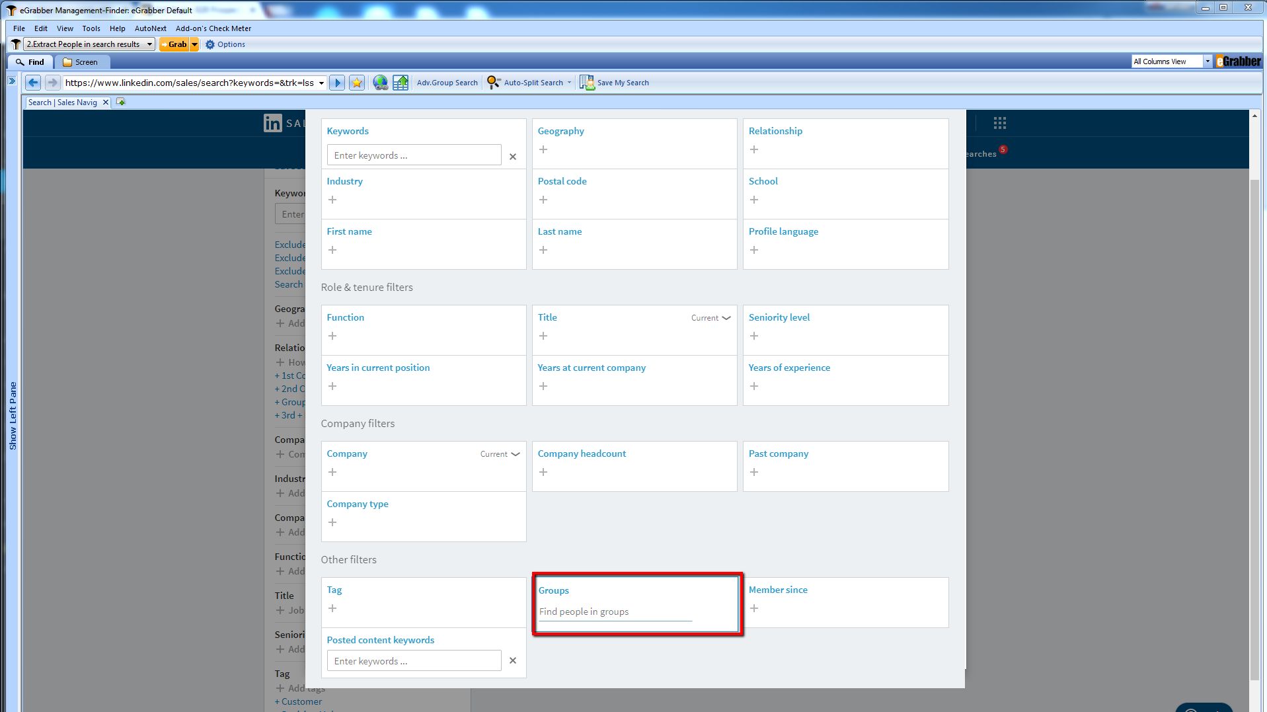This screenshot has height=712, width=1267.
Task: Open the URL address history dropdown
Action: 321,83
